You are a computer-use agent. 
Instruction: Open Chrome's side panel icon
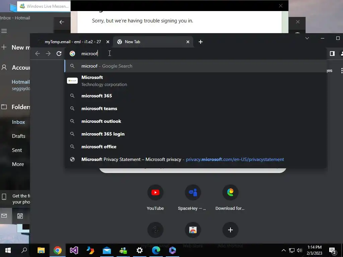332,54
